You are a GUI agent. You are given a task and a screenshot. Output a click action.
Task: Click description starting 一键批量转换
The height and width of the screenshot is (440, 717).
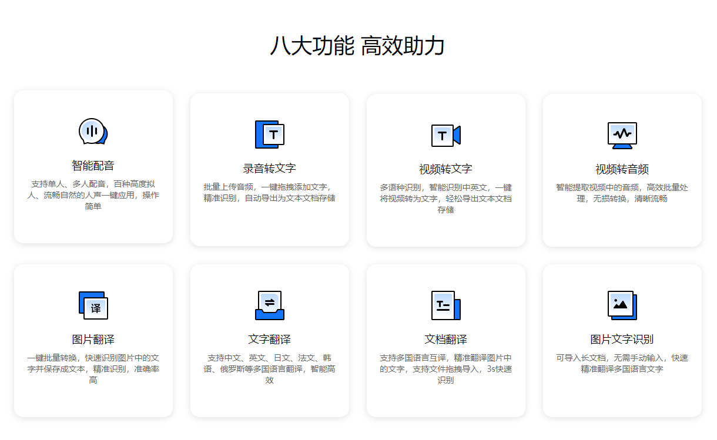[93, 369]
